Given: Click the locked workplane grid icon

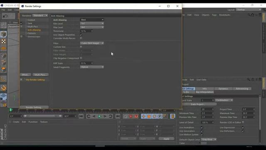Looking at the screenshot, I should click(x=3, y=96).
